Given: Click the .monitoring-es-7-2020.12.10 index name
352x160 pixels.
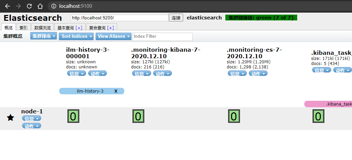Looking at the screenshot, I should point(254,53).
